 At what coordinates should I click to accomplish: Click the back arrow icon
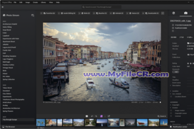(x=3, y=7)
